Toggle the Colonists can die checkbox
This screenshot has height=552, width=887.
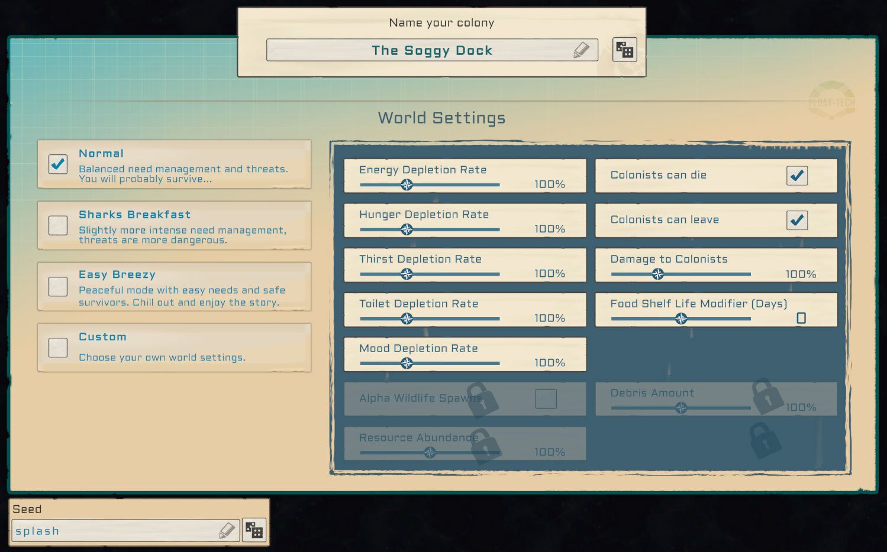(796, 176)
